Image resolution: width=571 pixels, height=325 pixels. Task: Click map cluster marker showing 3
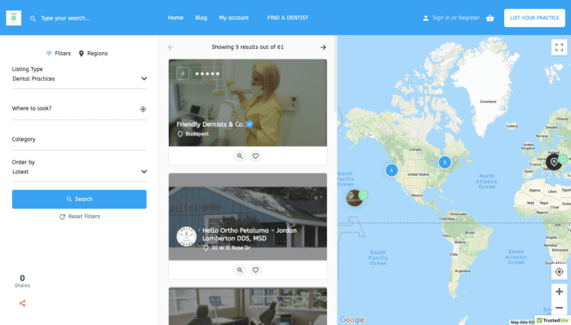pos(445,162)
